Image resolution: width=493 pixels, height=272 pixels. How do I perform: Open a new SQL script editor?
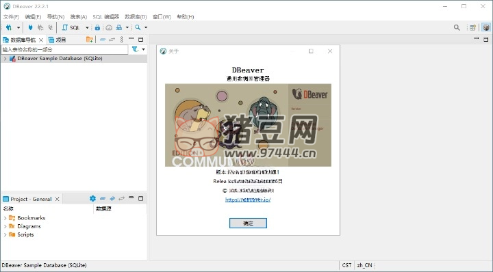tap(71, 27)
